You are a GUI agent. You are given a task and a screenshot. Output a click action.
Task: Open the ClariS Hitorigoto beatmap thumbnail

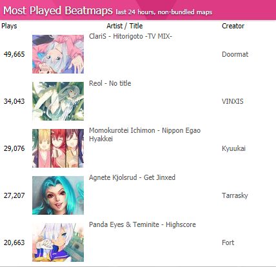click(58, 54)
